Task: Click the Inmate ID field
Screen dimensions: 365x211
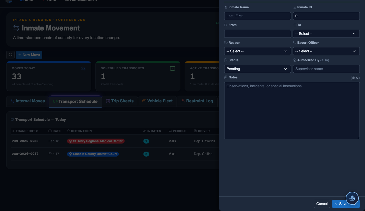Action: 326,16
